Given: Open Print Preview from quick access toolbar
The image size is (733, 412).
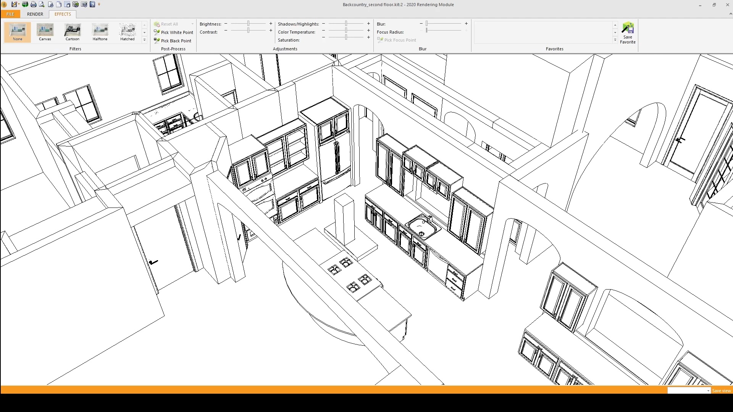Looking at the screenshot, I should tap(42, 5).
